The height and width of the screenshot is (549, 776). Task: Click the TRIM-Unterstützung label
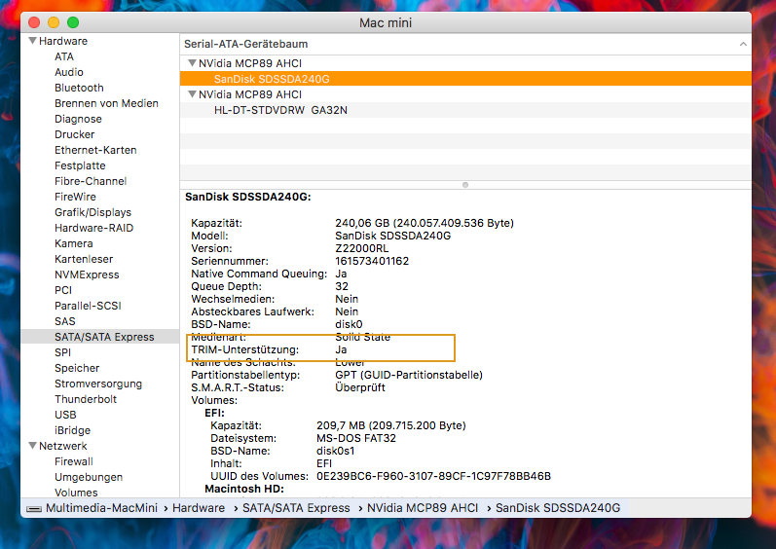pos(245,349)
